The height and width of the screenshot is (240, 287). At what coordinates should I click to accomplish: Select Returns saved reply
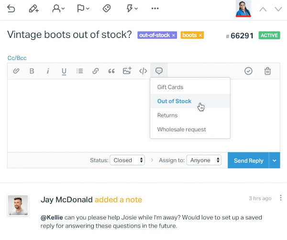(x=190, y=115)
